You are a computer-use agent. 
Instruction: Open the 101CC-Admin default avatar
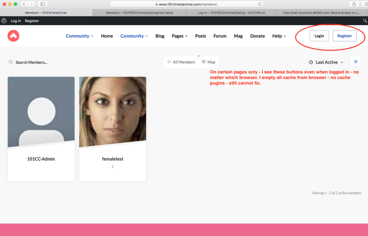[x=41, y=112]
